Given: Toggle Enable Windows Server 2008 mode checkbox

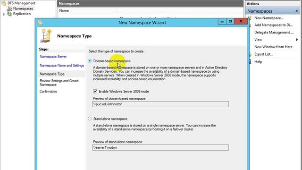Looking at the screenshot, I should pos(95,91).
